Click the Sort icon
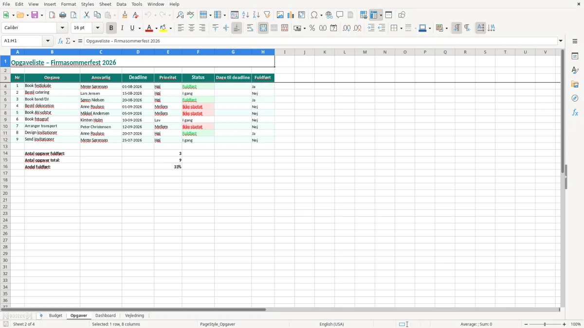The width and height of the screenshot is (584, 328). coord(235,15)
